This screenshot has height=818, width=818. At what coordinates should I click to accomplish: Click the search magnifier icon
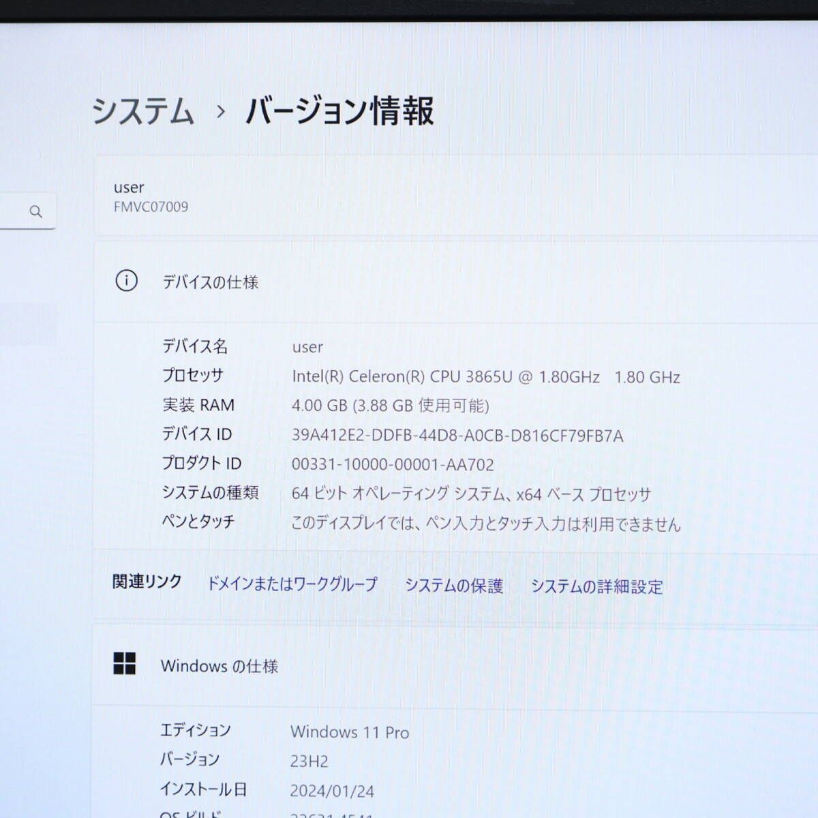pos(36,212)
